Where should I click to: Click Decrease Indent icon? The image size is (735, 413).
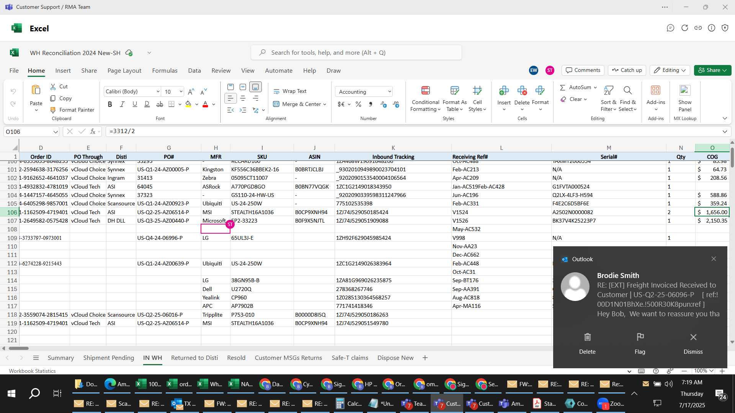[230, 110]
